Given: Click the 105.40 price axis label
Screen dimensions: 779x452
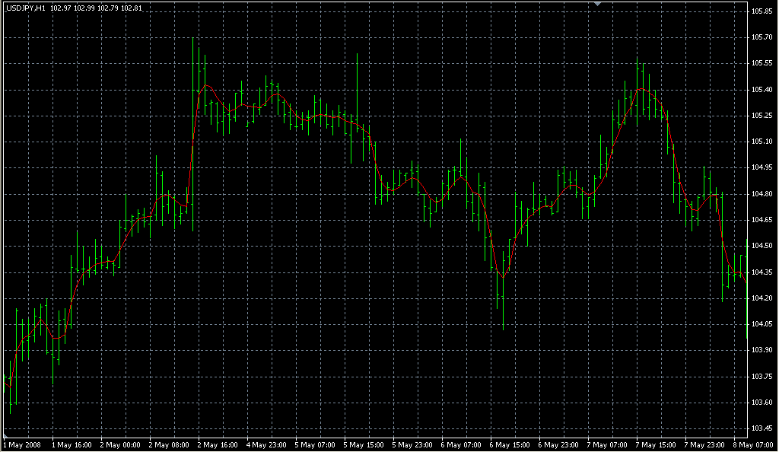Looking at the screenshot, I should click(x=762, y=90).
